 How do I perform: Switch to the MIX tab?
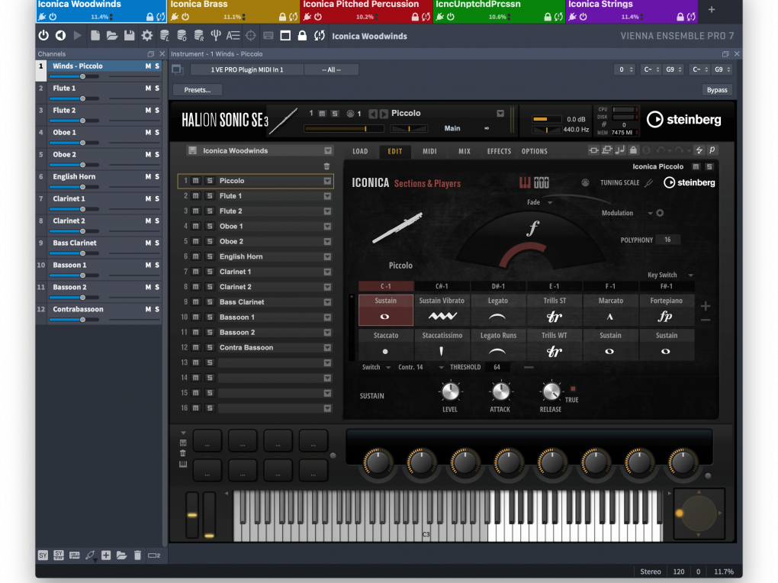[465, 151]
